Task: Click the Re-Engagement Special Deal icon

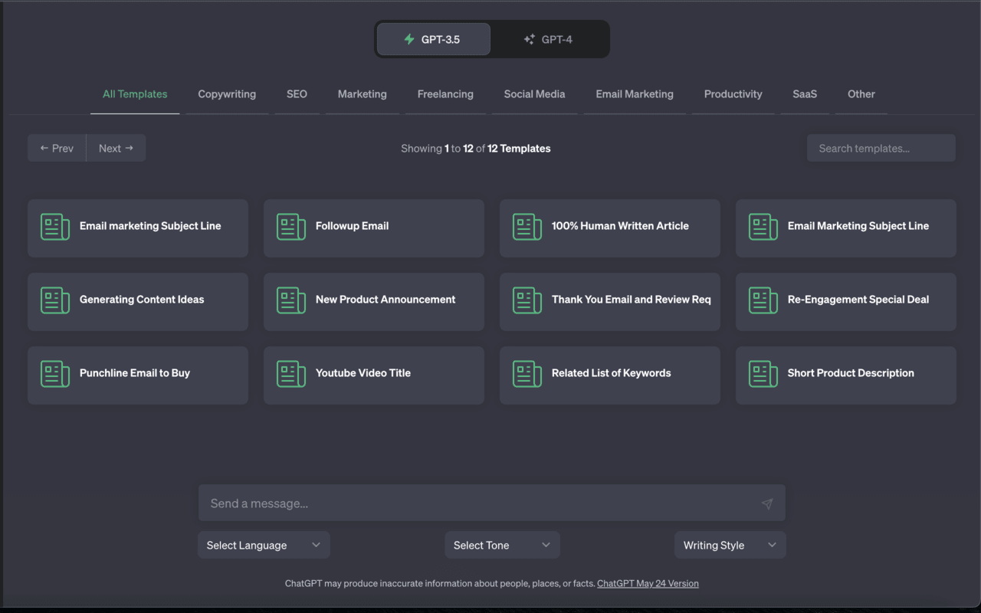Action: pyautogui.click(x=763, y=300)
